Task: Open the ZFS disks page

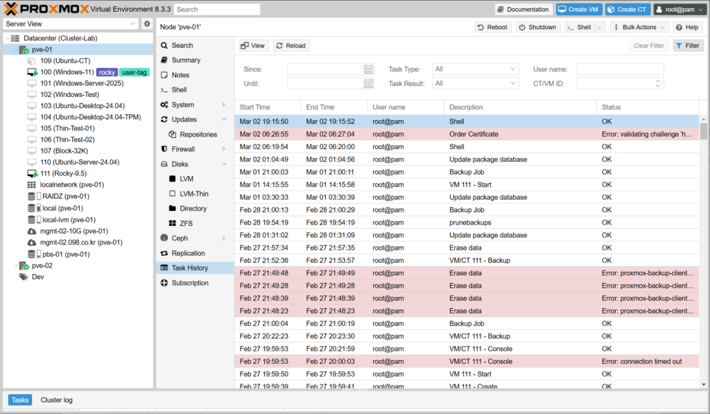Action: (187, 223)
